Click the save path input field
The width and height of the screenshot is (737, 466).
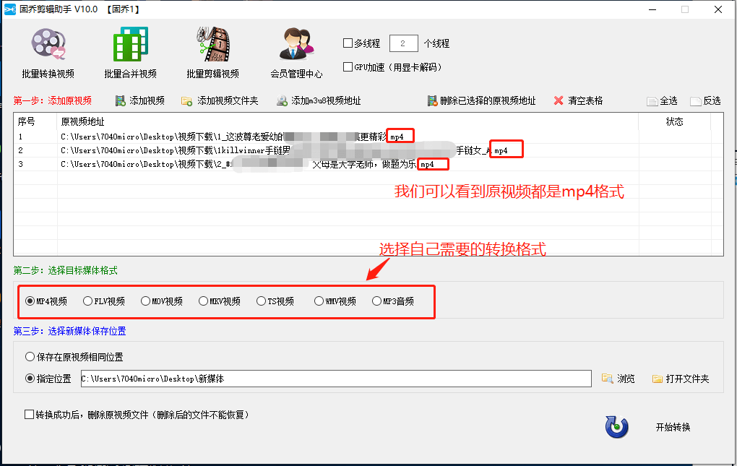click(x=335, y=379)
